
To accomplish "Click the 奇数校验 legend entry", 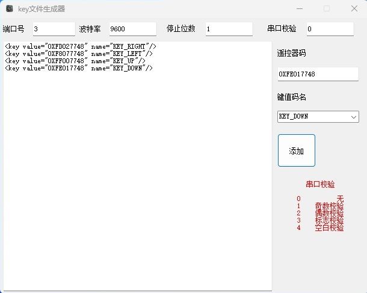I will point(329,206).
